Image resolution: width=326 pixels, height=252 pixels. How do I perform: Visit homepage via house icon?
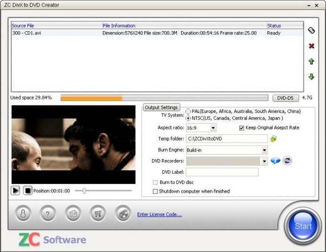pyautogui.click(x=73, y=213)
